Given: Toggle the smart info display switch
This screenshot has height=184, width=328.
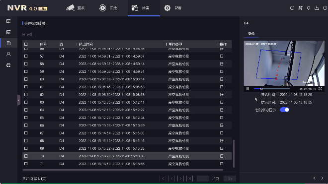Looking at the screenshot, I should click(284, 110).
